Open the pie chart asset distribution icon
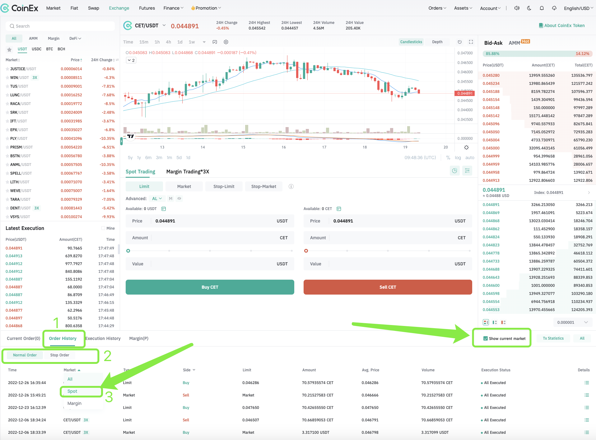Viewport: 596px width, 440px height. point(454,171)
